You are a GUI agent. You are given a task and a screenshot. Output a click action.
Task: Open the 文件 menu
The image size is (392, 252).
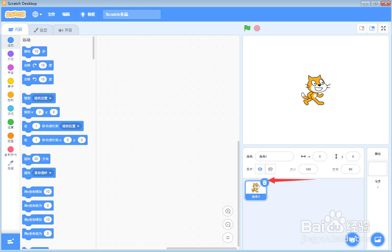pyautogui.click(x=51, y=14)
